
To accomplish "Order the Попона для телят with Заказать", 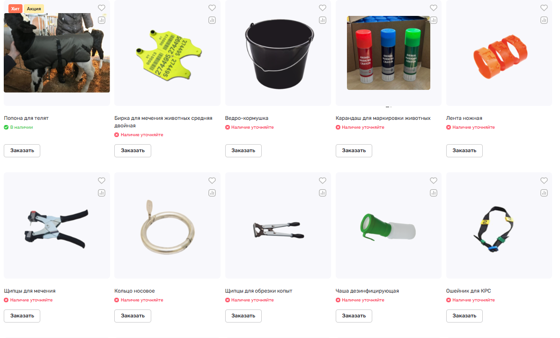I will coord(22,151).
